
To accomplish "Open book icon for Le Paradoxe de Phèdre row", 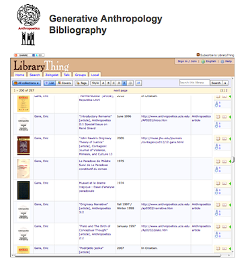I will pos(218,161).
